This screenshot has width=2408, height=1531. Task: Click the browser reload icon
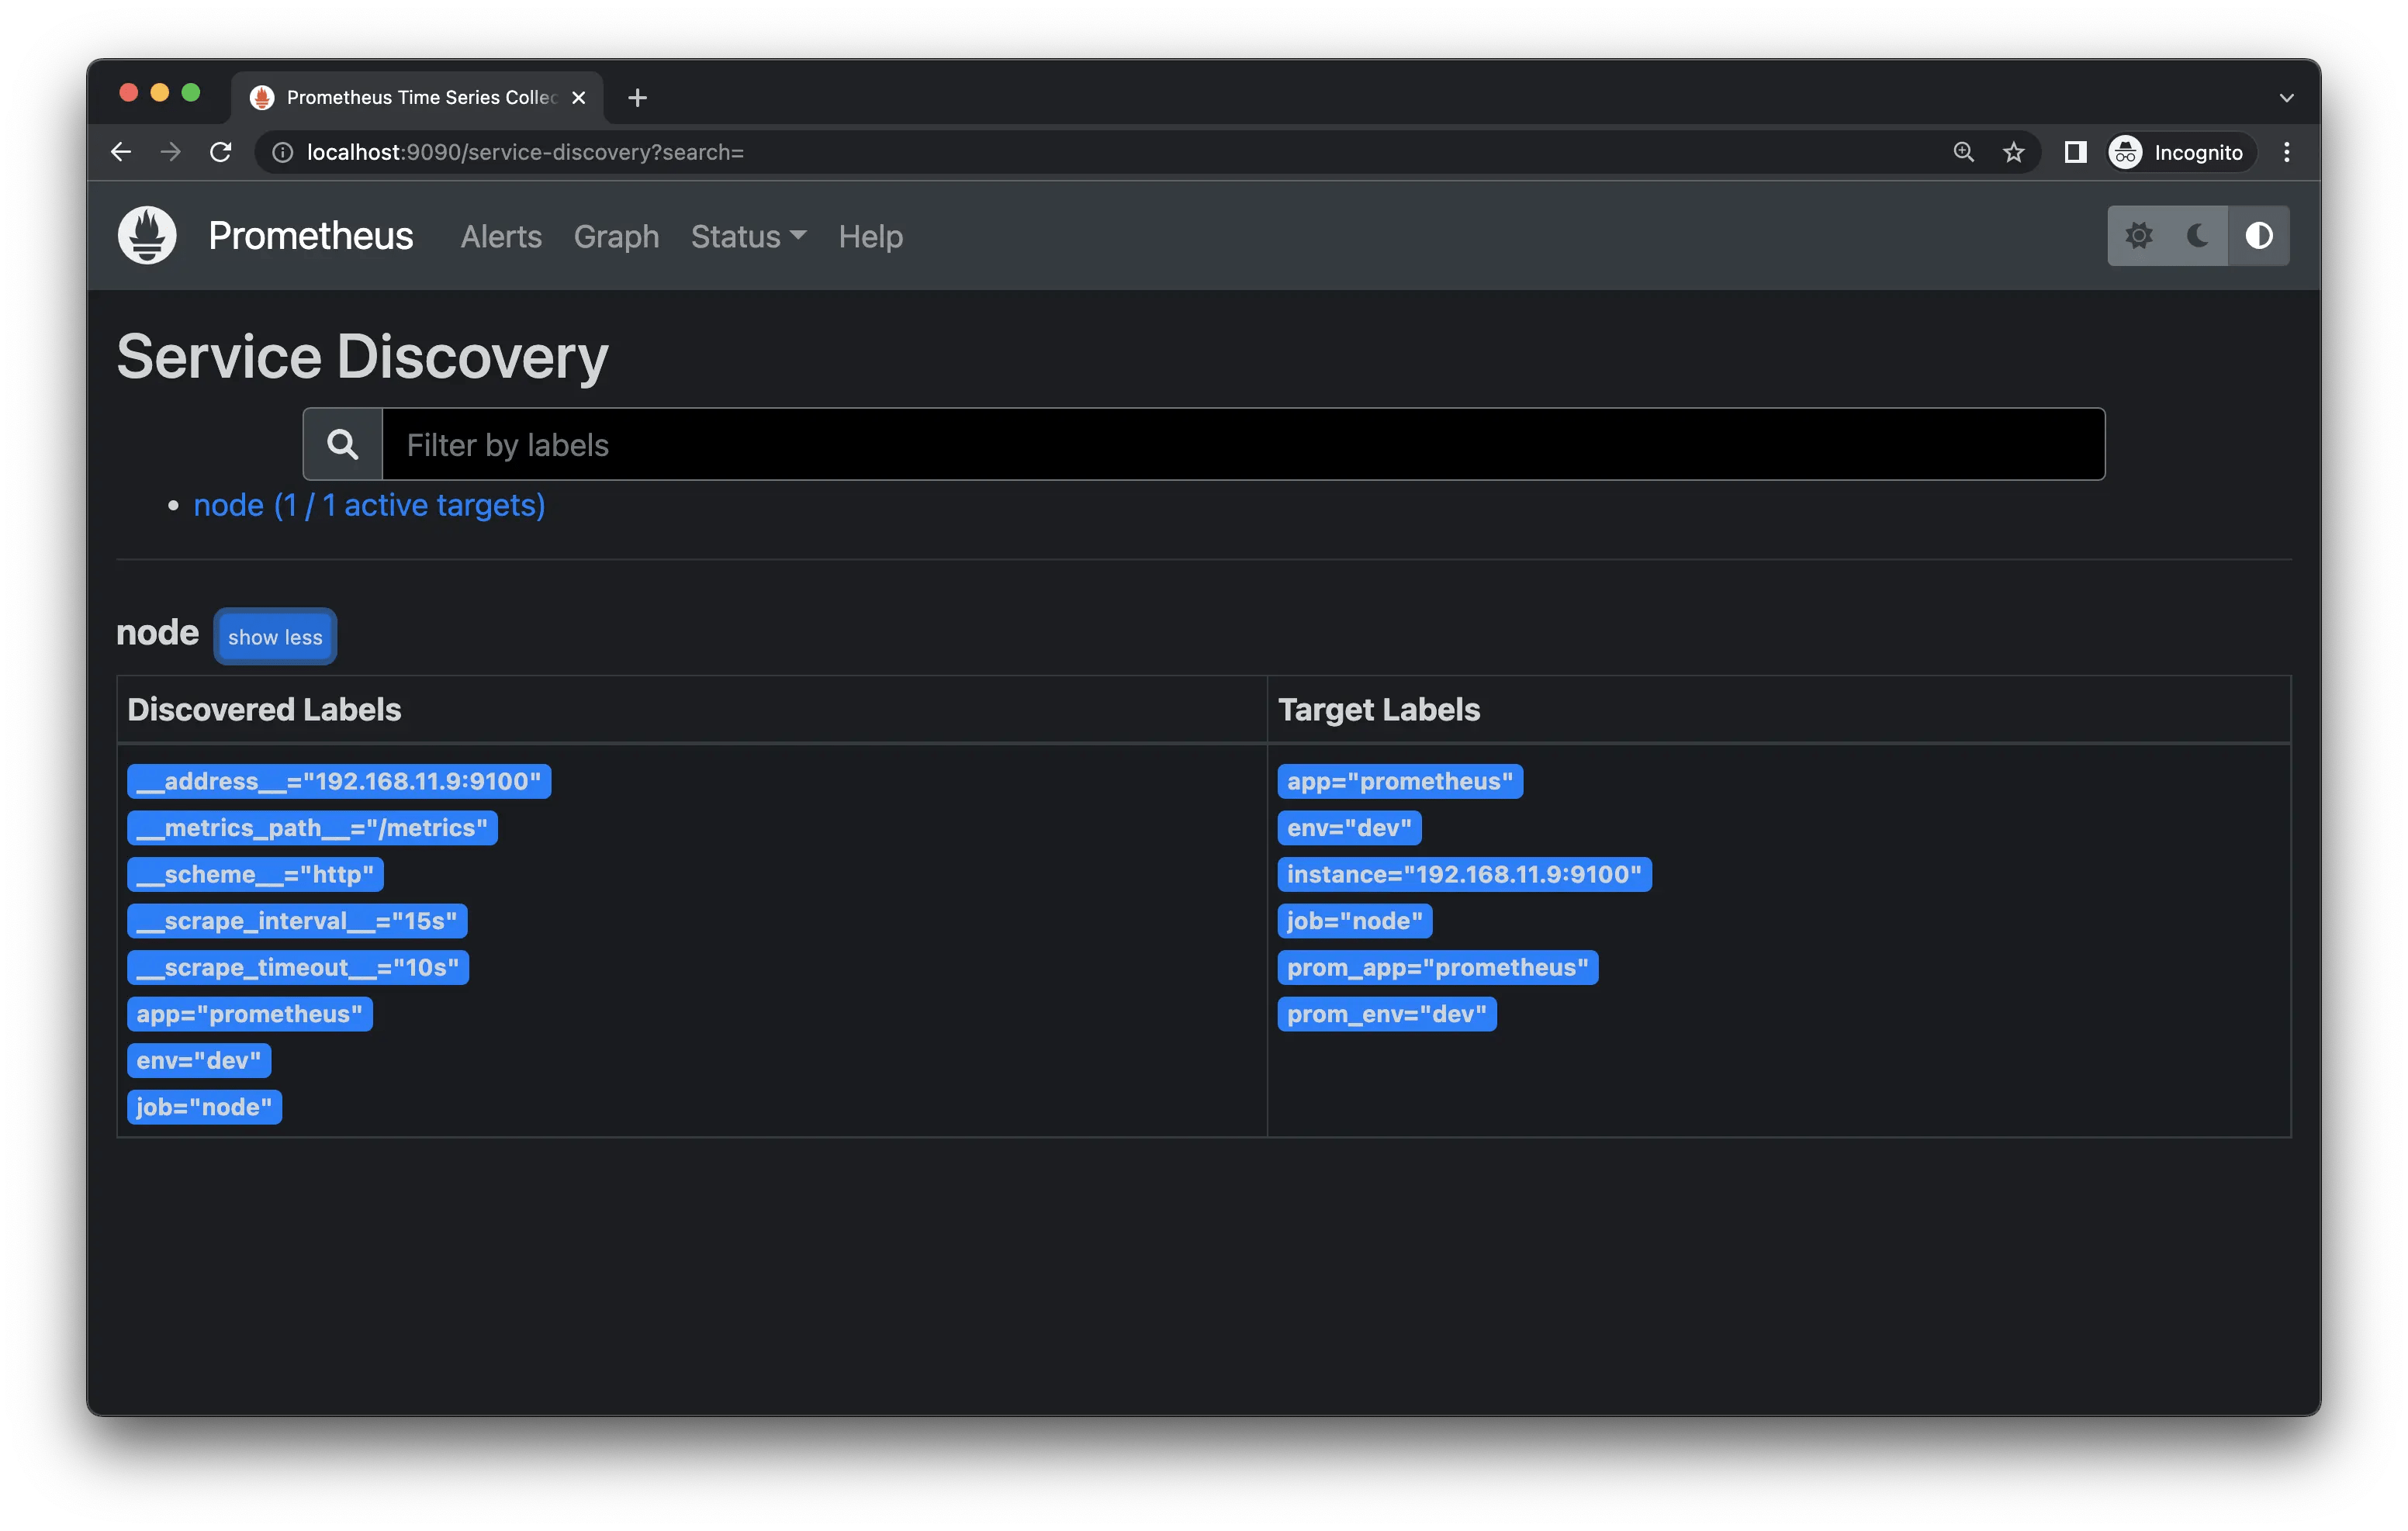(x=221, y=152)
